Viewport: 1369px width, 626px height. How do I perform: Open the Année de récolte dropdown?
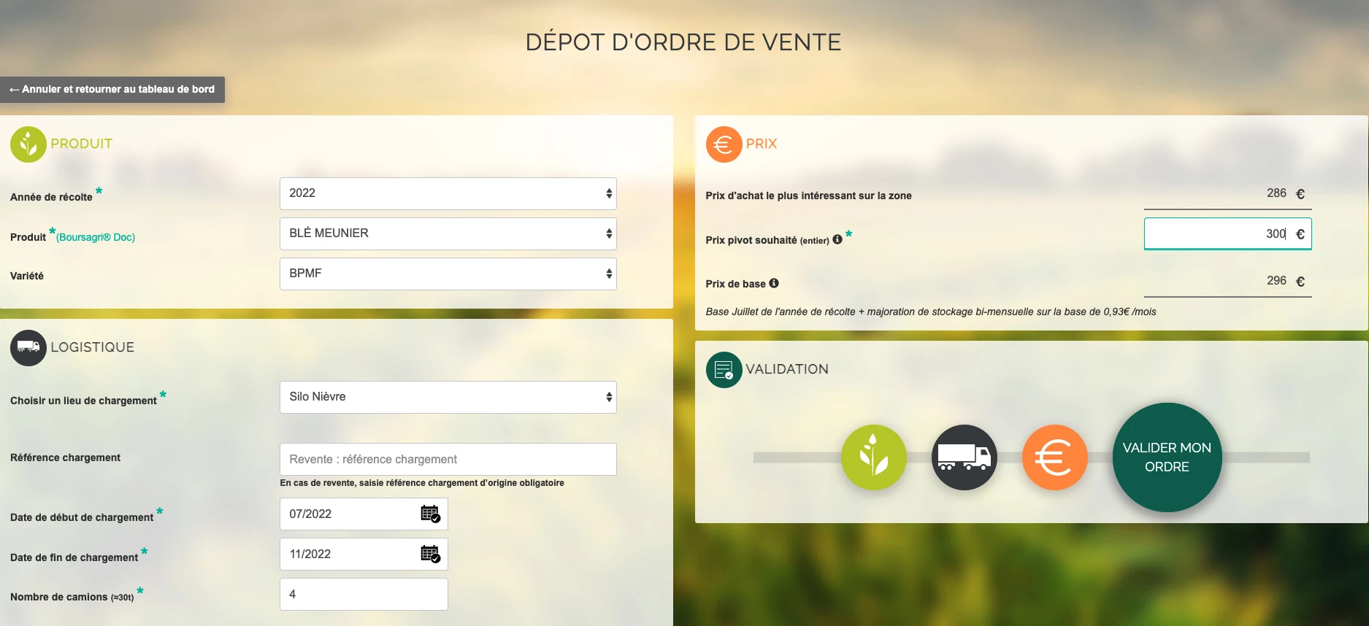[x=448, y=193]
